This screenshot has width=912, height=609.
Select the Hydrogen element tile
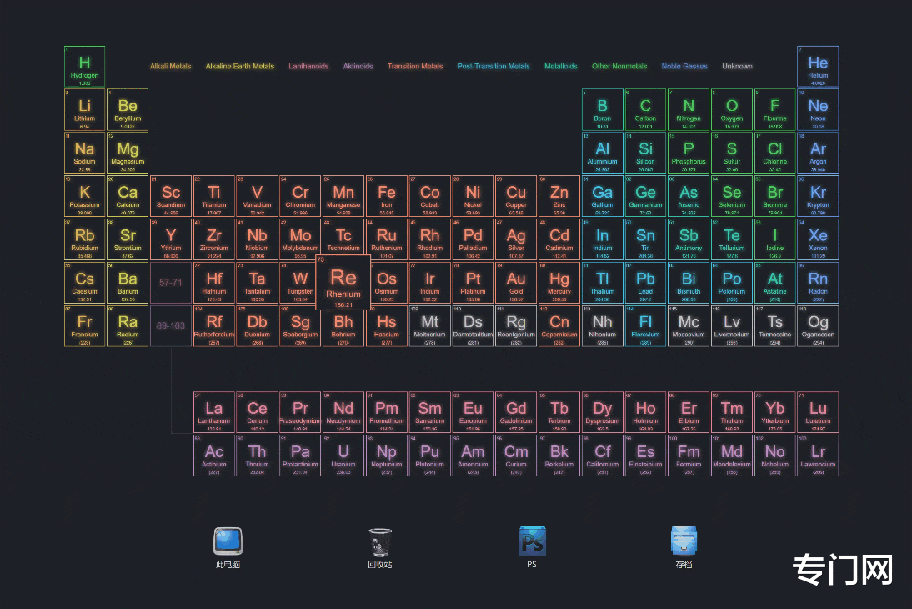(x=84, y=67)
